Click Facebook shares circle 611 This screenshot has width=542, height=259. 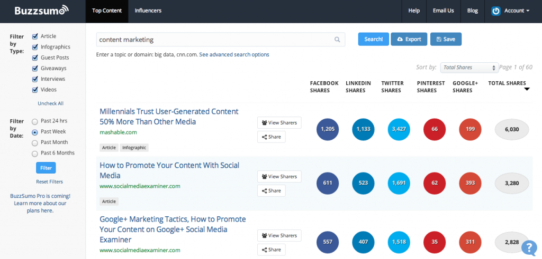(328, 183)
